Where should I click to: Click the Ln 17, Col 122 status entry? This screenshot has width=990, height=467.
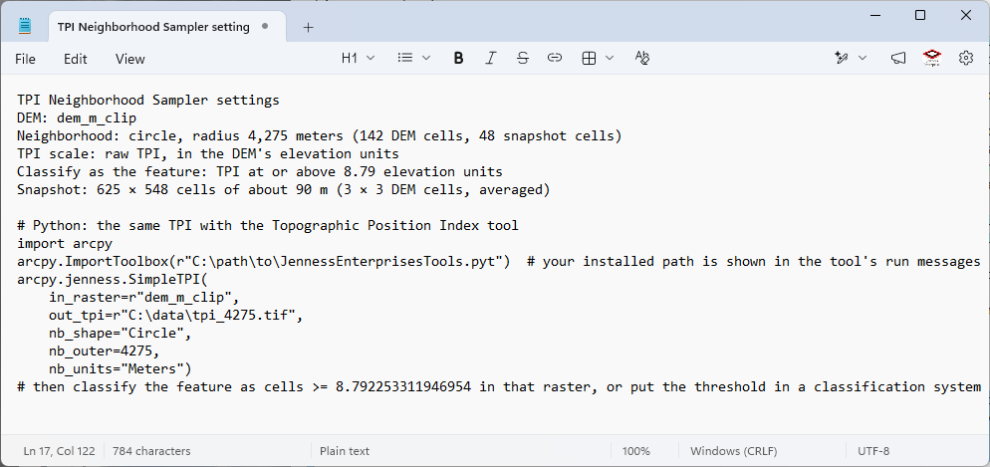tap(60, 451)
